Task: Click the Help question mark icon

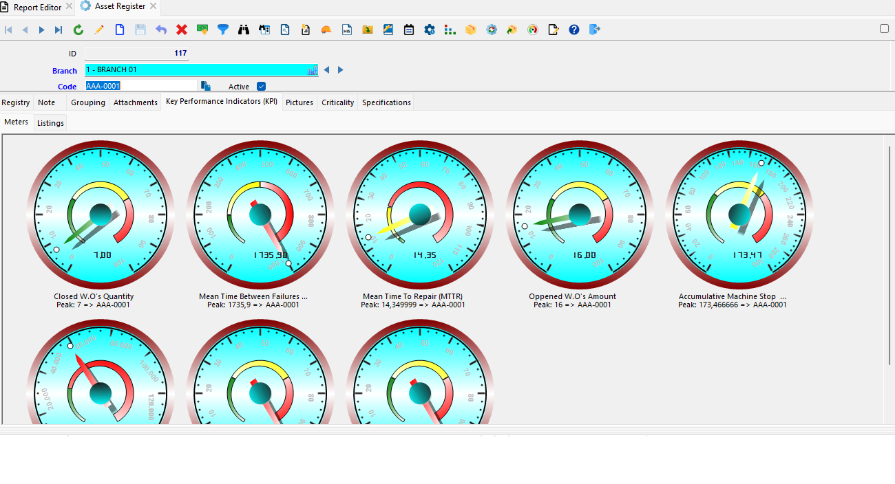Action: [573, 30]
